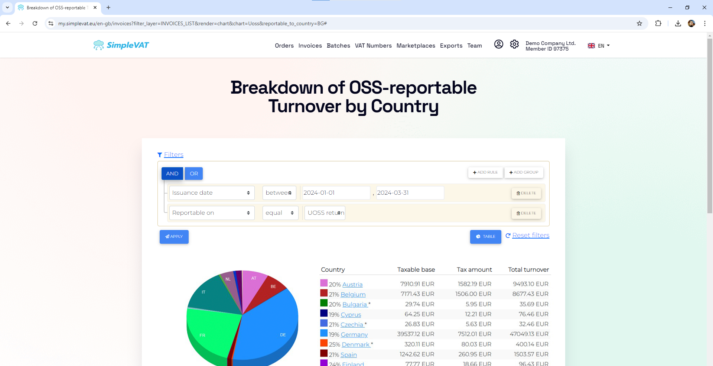713x366 pixels.
Task: Open the equal operator dropdown
Action: coord(280,213)
